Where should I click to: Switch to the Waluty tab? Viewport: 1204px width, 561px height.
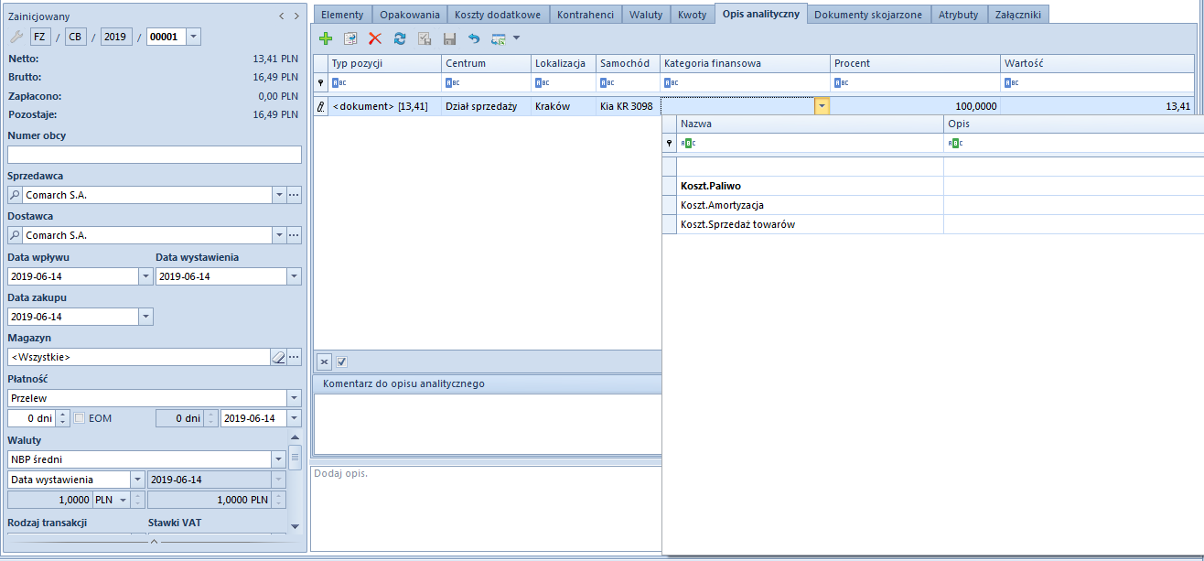646,15
